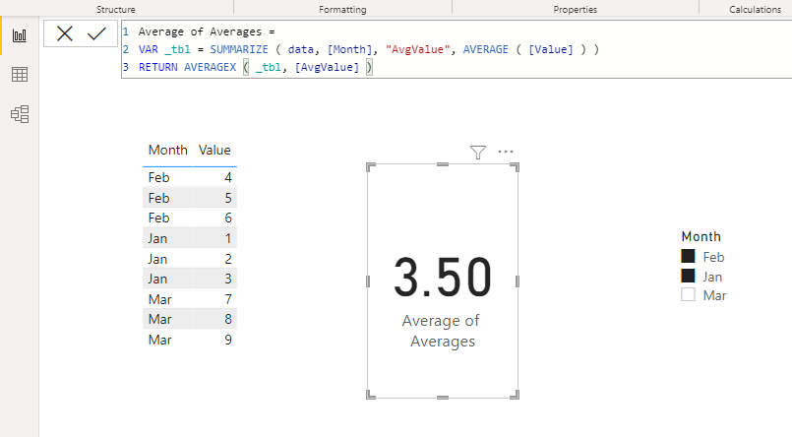Open the Formatting ribbon group
Viewport: 792px width, 437px height.
tap(342, 9)
